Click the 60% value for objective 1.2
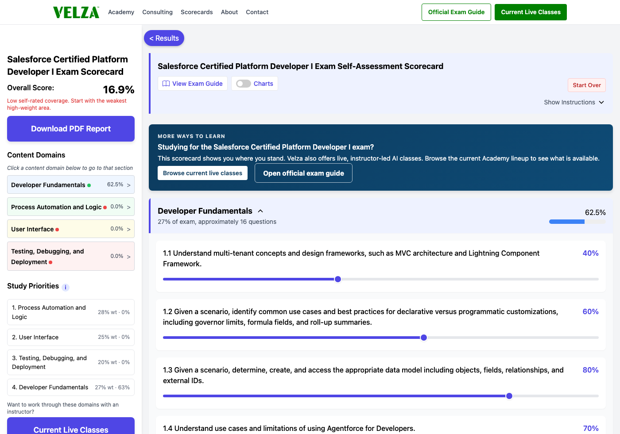The image size is (620, 434). (x=590, y=311)
